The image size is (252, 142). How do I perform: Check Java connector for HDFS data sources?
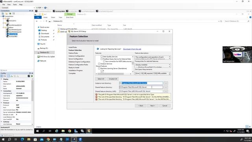[104, 62]
